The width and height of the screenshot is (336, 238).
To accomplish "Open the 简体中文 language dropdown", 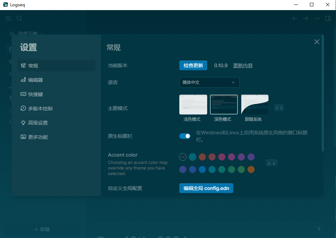I will pyautogui.click(x=209, y=82).
